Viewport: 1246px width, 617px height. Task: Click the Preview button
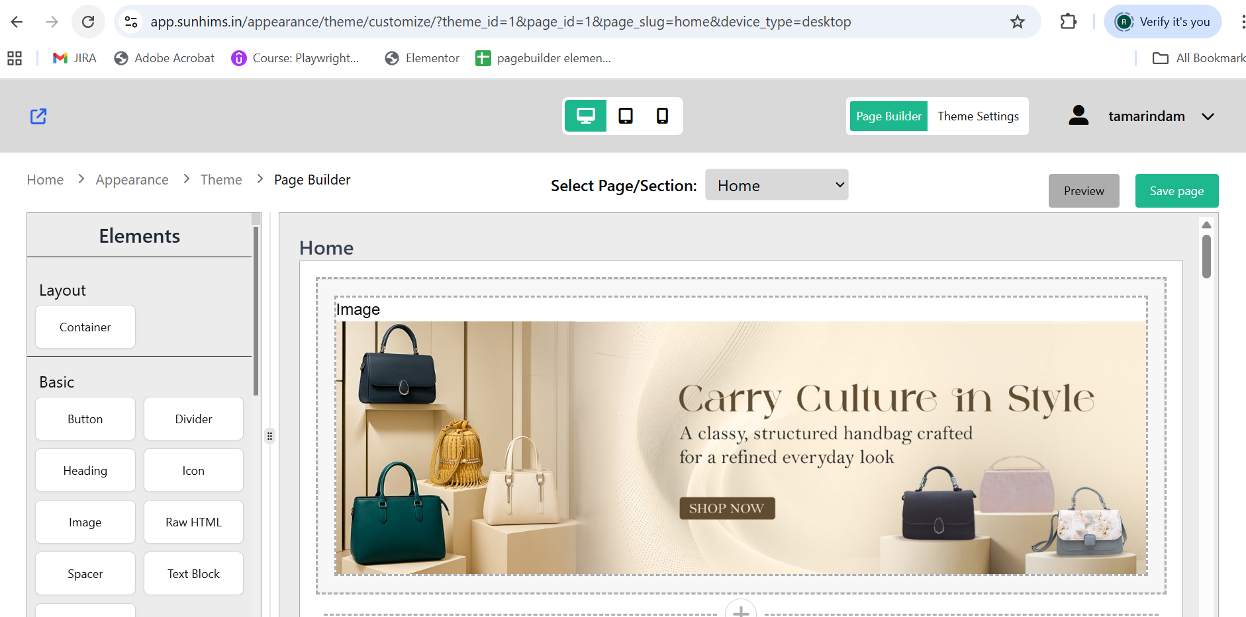(x=1084, y=191)
